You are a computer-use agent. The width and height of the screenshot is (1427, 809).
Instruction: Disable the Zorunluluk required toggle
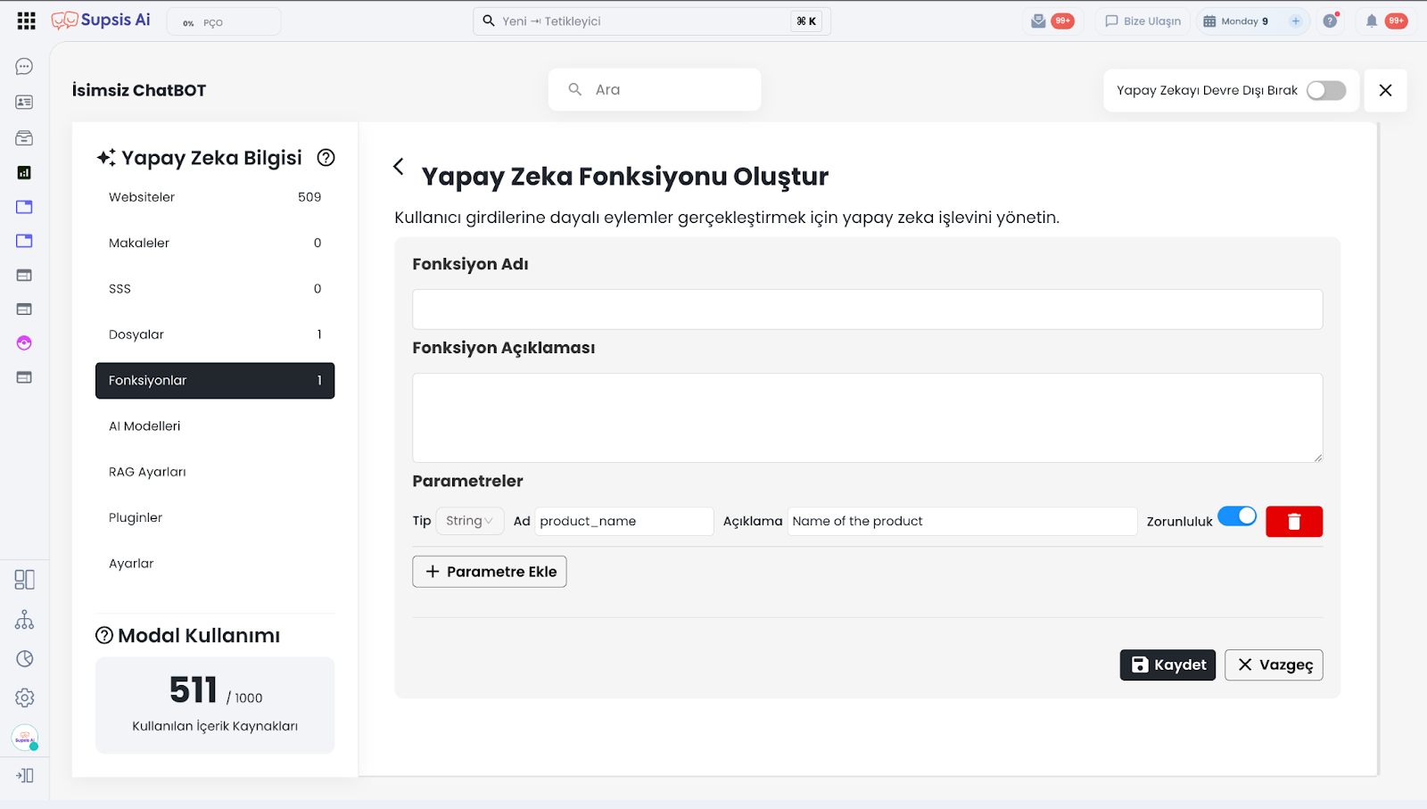coord(1236,516)
